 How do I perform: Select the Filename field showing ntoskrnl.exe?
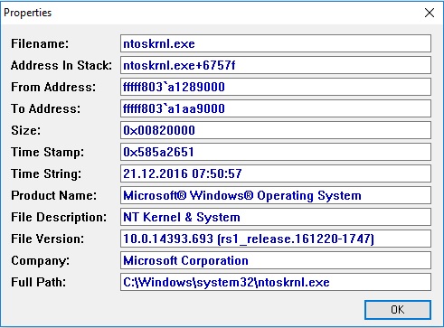click(276, 43)
